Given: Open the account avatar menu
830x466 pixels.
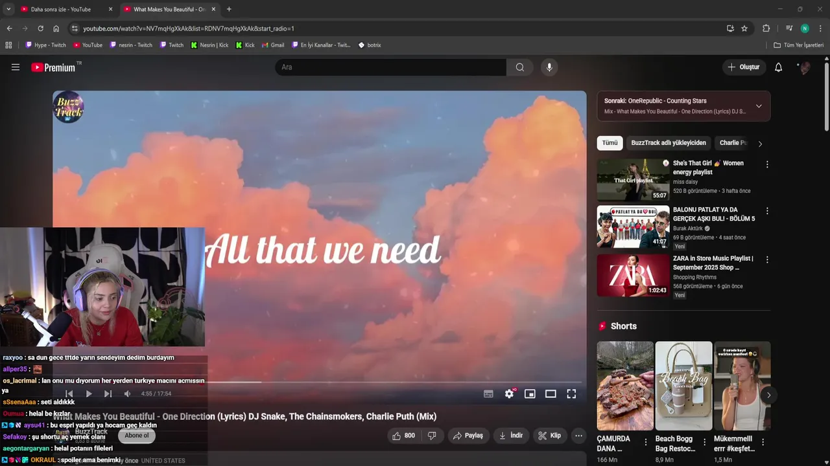Looking at the screenshot, I should point(805,67).
